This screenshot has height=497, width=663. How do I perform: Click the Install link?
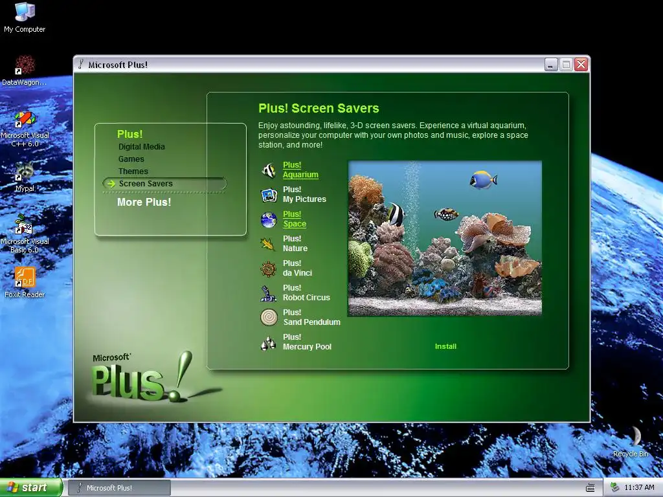pyautogui.click(x=445, y=346)
